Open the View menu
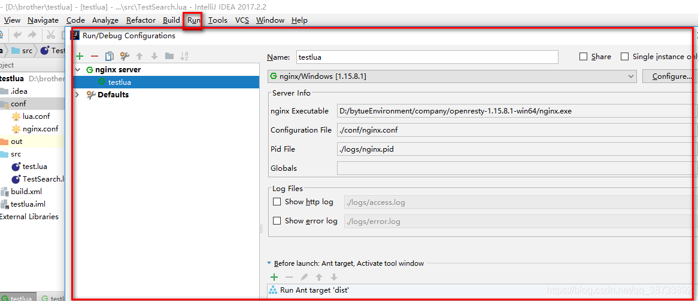Image resolution: width=698 pixels, height=301 pixels. click(12, 20)
